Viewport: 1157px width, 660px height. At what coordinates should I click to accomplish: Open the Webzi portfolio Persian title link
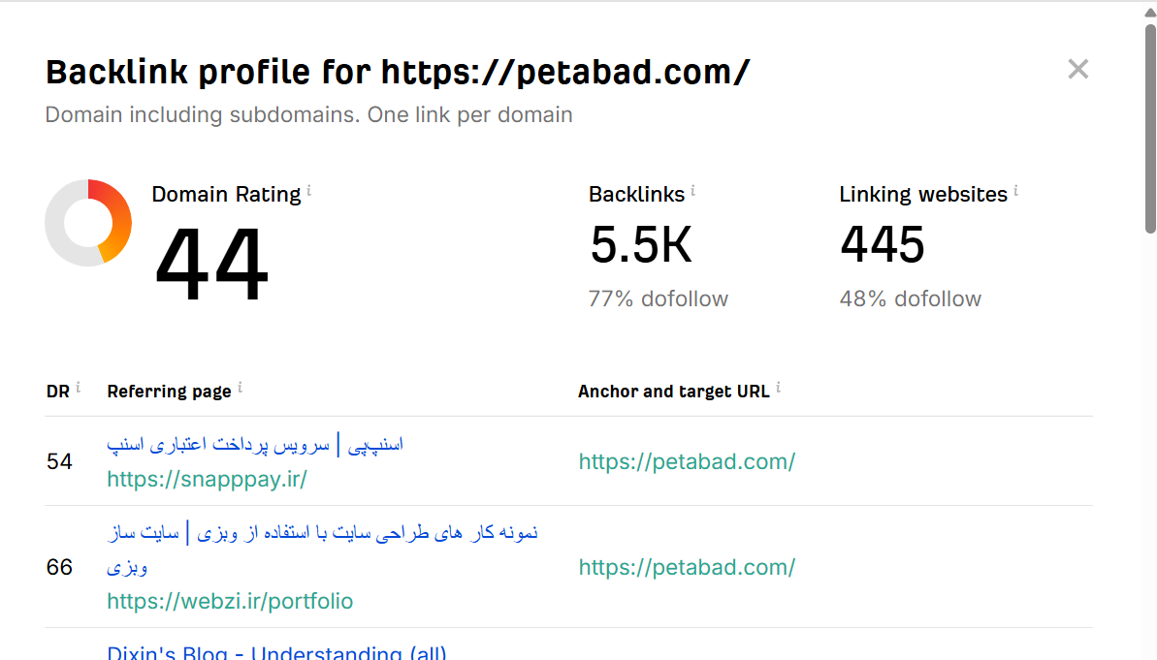pyautogui.click(x=322, y=533)
